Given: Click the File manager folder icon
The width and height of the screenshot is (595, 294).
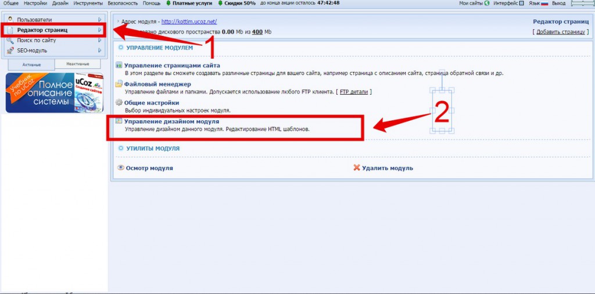Looking at the screenshot, I should [119, 84].
